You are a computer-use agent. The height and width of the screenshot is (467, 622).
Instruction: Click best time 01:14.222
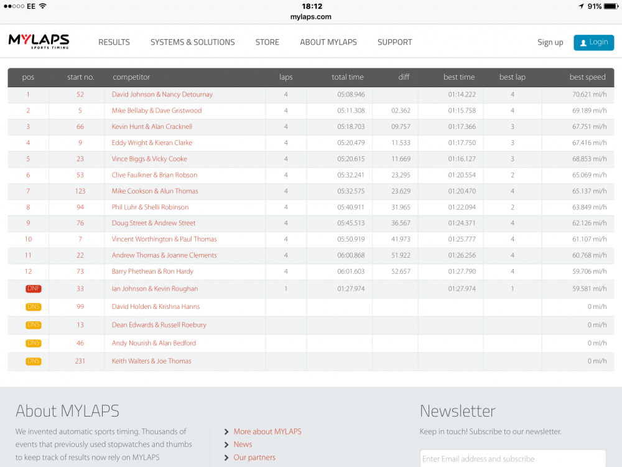click(x=462, y=95)
